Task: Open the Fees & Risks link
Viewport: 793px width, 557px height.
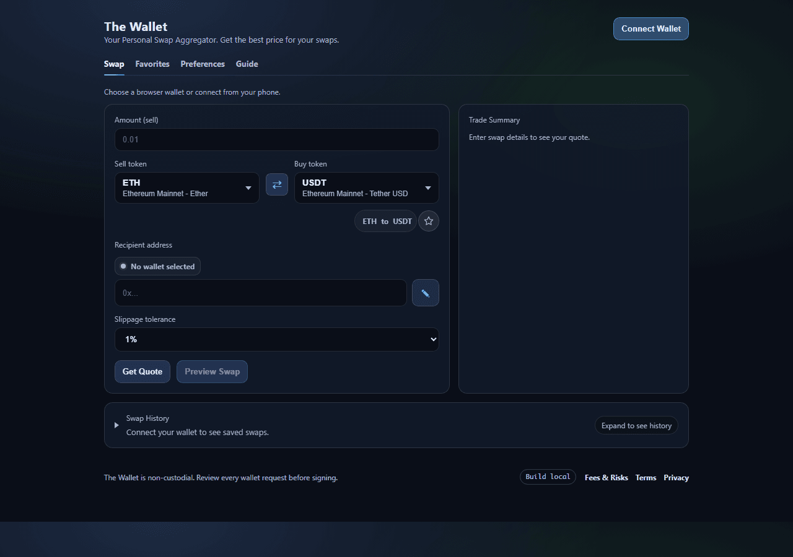Action: click(x=607, y=477)
